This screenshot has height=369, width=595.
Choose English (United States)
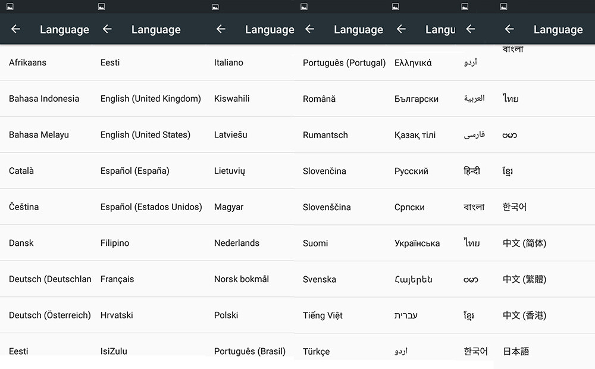click(x=145, y=135)
